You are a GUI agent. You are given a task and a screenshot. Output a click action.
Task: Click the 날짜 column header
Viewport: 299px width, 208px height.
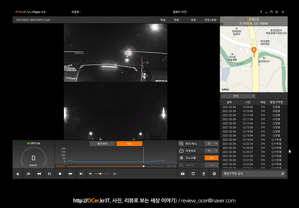[229, 102]
